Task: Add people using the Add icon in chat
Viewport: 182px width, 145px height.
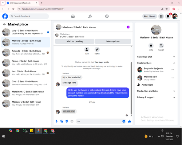Action: 87,49
